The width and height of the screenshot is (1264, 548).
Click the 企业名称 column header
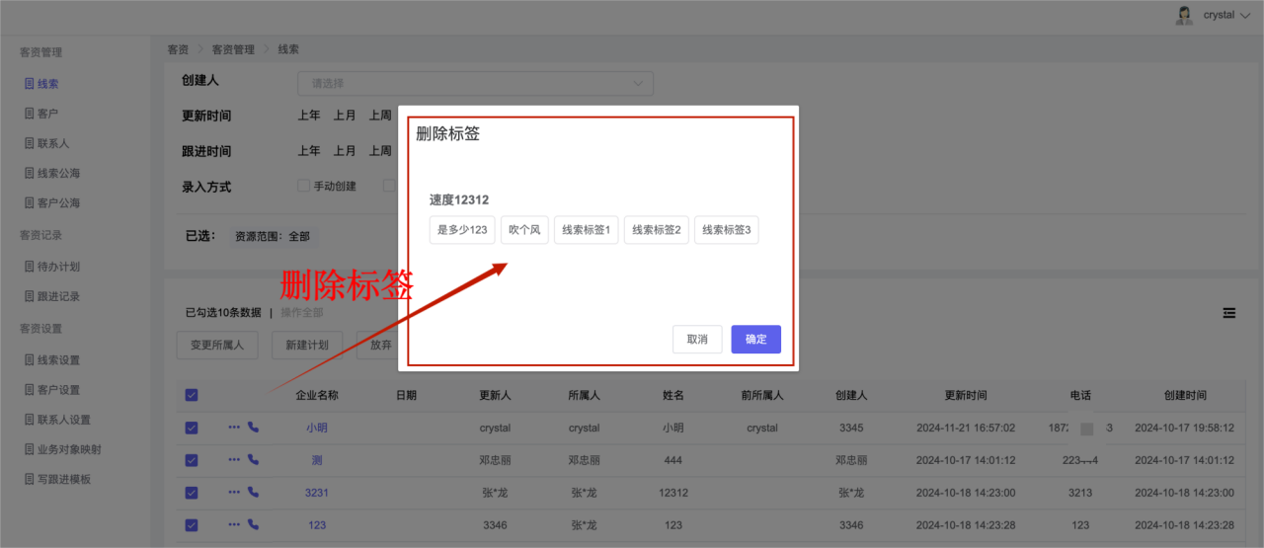tap(317, 395)
